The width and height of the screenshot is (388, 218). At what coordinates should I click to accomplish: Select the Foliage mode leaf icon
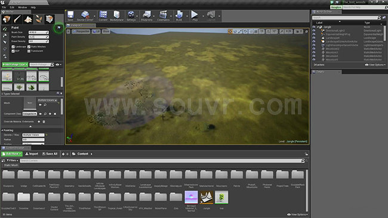coord(39,19)
